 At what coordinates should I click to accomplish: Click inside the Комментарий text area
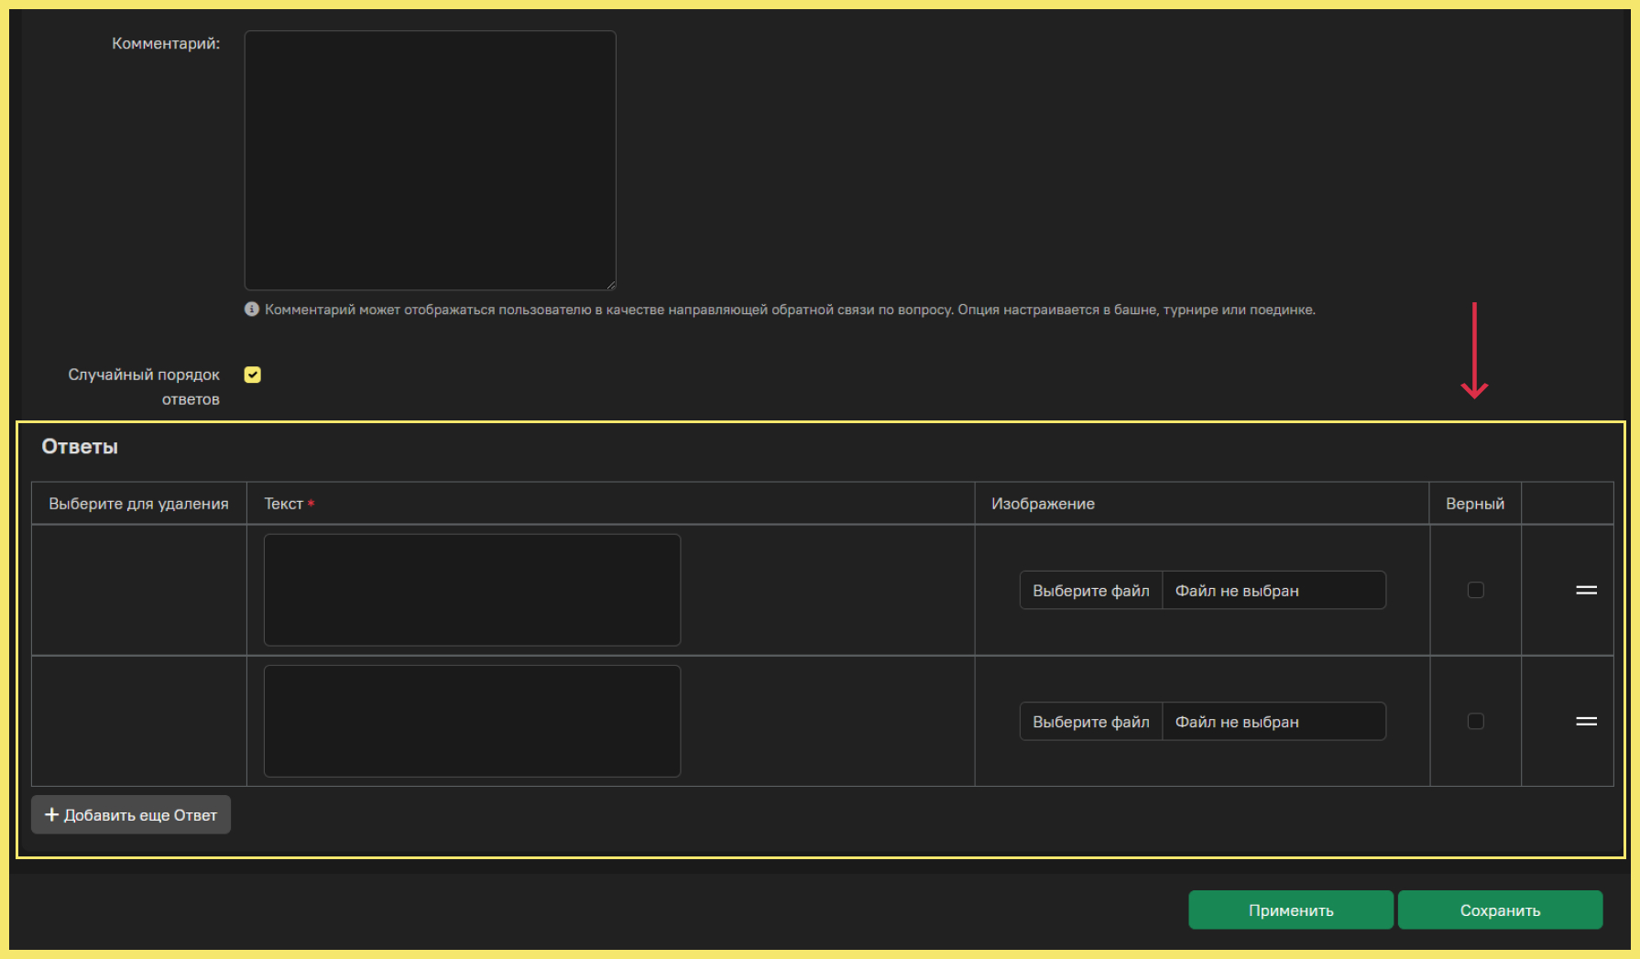click(430, 160)
